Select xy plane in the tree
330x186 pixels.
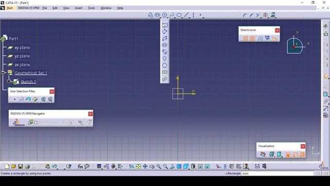tap(22, 48)
